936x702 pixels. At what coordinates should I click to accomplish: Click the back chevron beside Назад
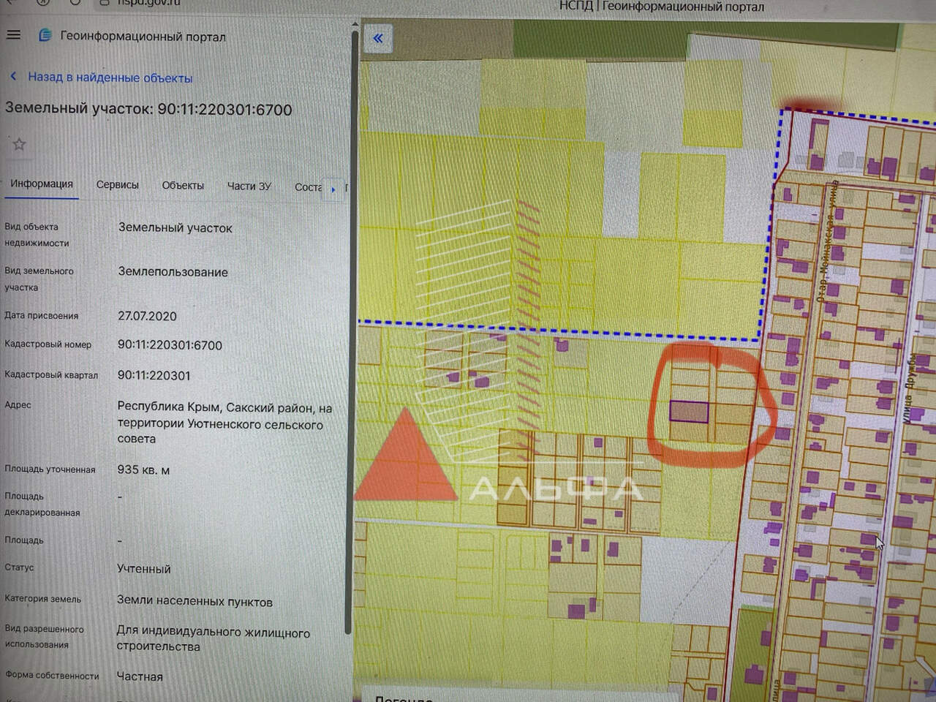click(13, 77)
